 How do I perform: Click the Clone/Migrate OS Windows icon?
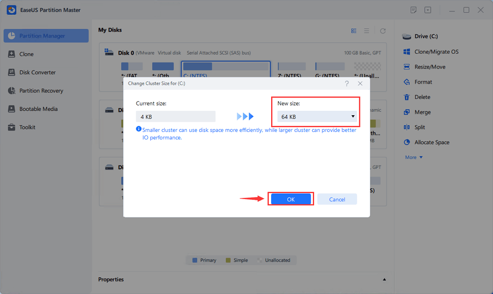click(407, 52)
